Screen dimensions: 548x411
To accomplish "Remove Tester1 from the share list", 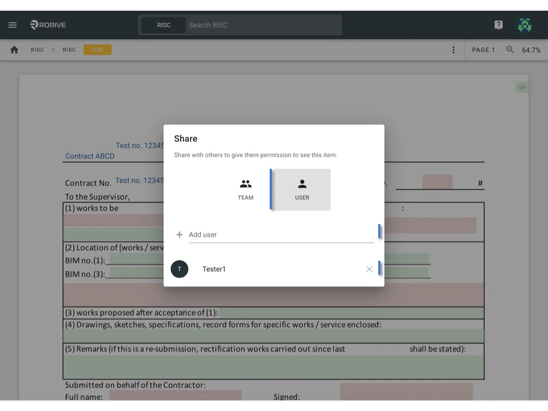I will (369, 269).
